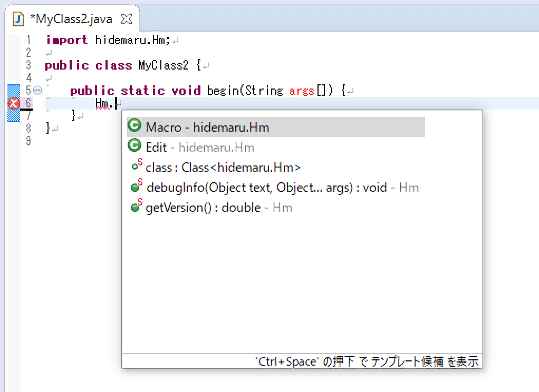Click the "args" parameter on line 5

coord(302,91)
